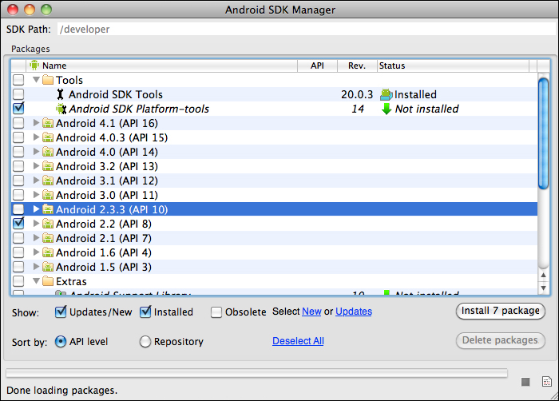Click the Android 2.1 (API 7) package icon
The height and width of the screenshot is (401, 559).
tap(48, 238)
